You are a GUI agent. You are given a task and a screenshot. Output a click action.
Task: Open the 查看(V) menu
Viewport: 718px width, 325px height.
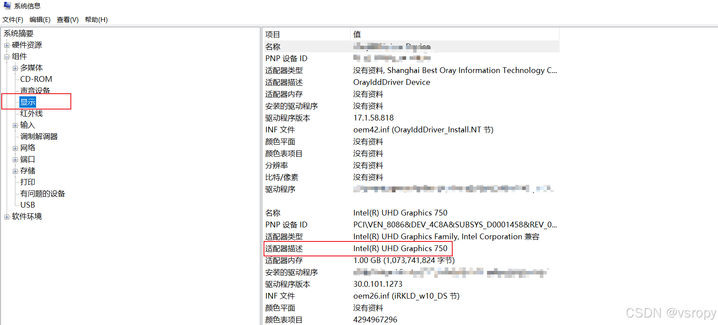click(x=67, y=20)
